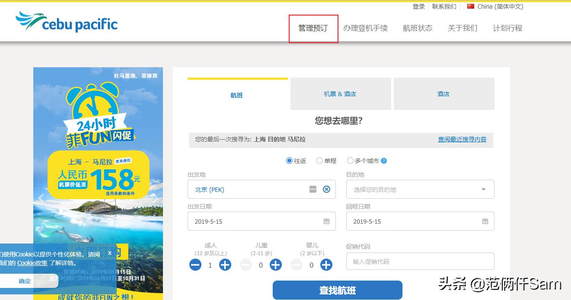Select the 单程 radio option
571x300 pixels.
point(319,160)
